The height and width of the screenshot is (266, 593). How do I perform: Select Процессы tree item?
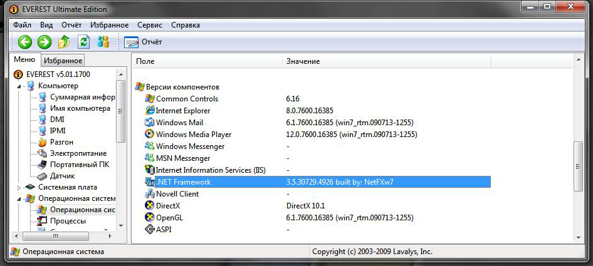pyautogui.click(x=68, y=221)
